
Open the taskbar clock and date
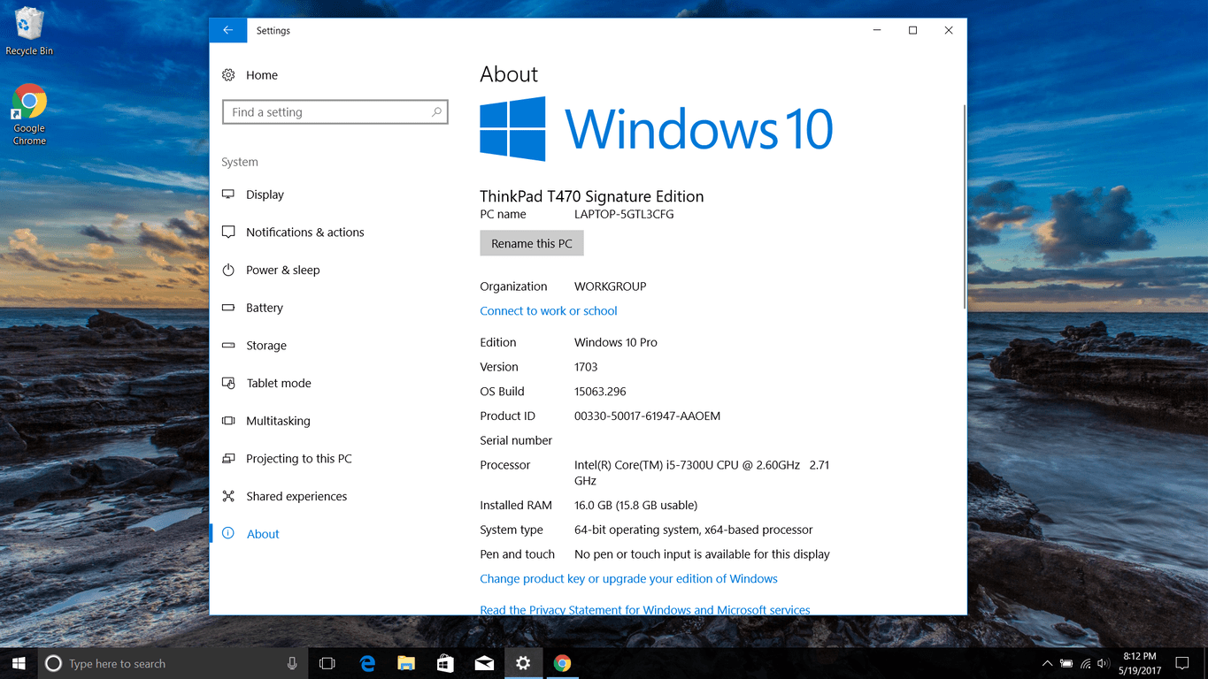pos(1139,663)
